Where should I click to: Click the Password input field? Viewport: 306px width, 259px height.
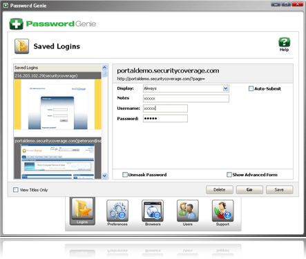[165, 119]
